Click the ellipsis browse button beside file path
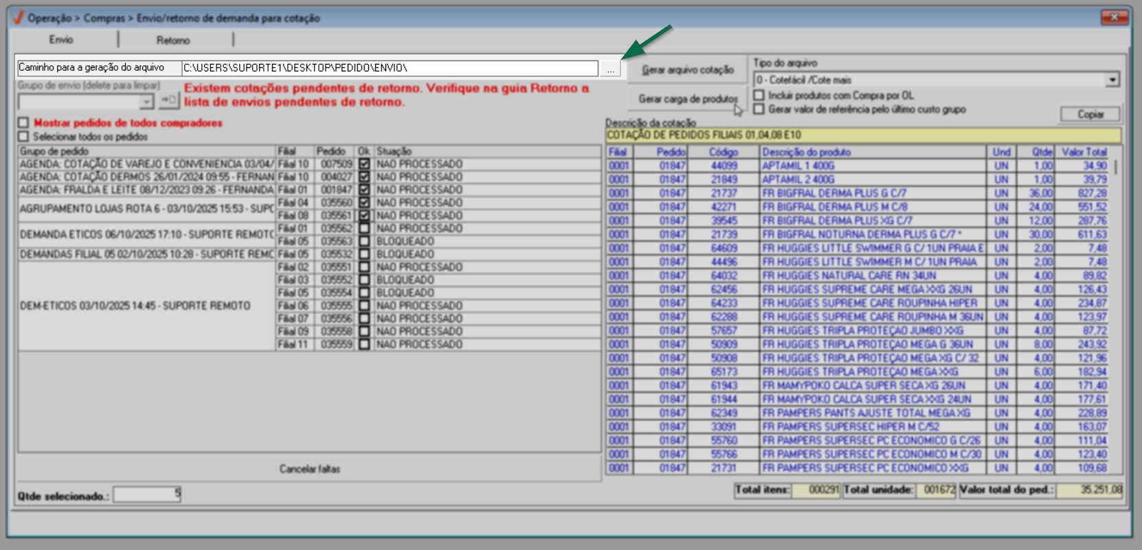The width and height of the screenshot is (1142, 550). (x=610, y=69)
